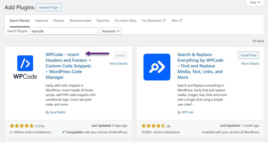268x143 pixels.
Task: Click the star rating of the WPCode plugin
Action: pyautogui.click(x=22, y=126)
